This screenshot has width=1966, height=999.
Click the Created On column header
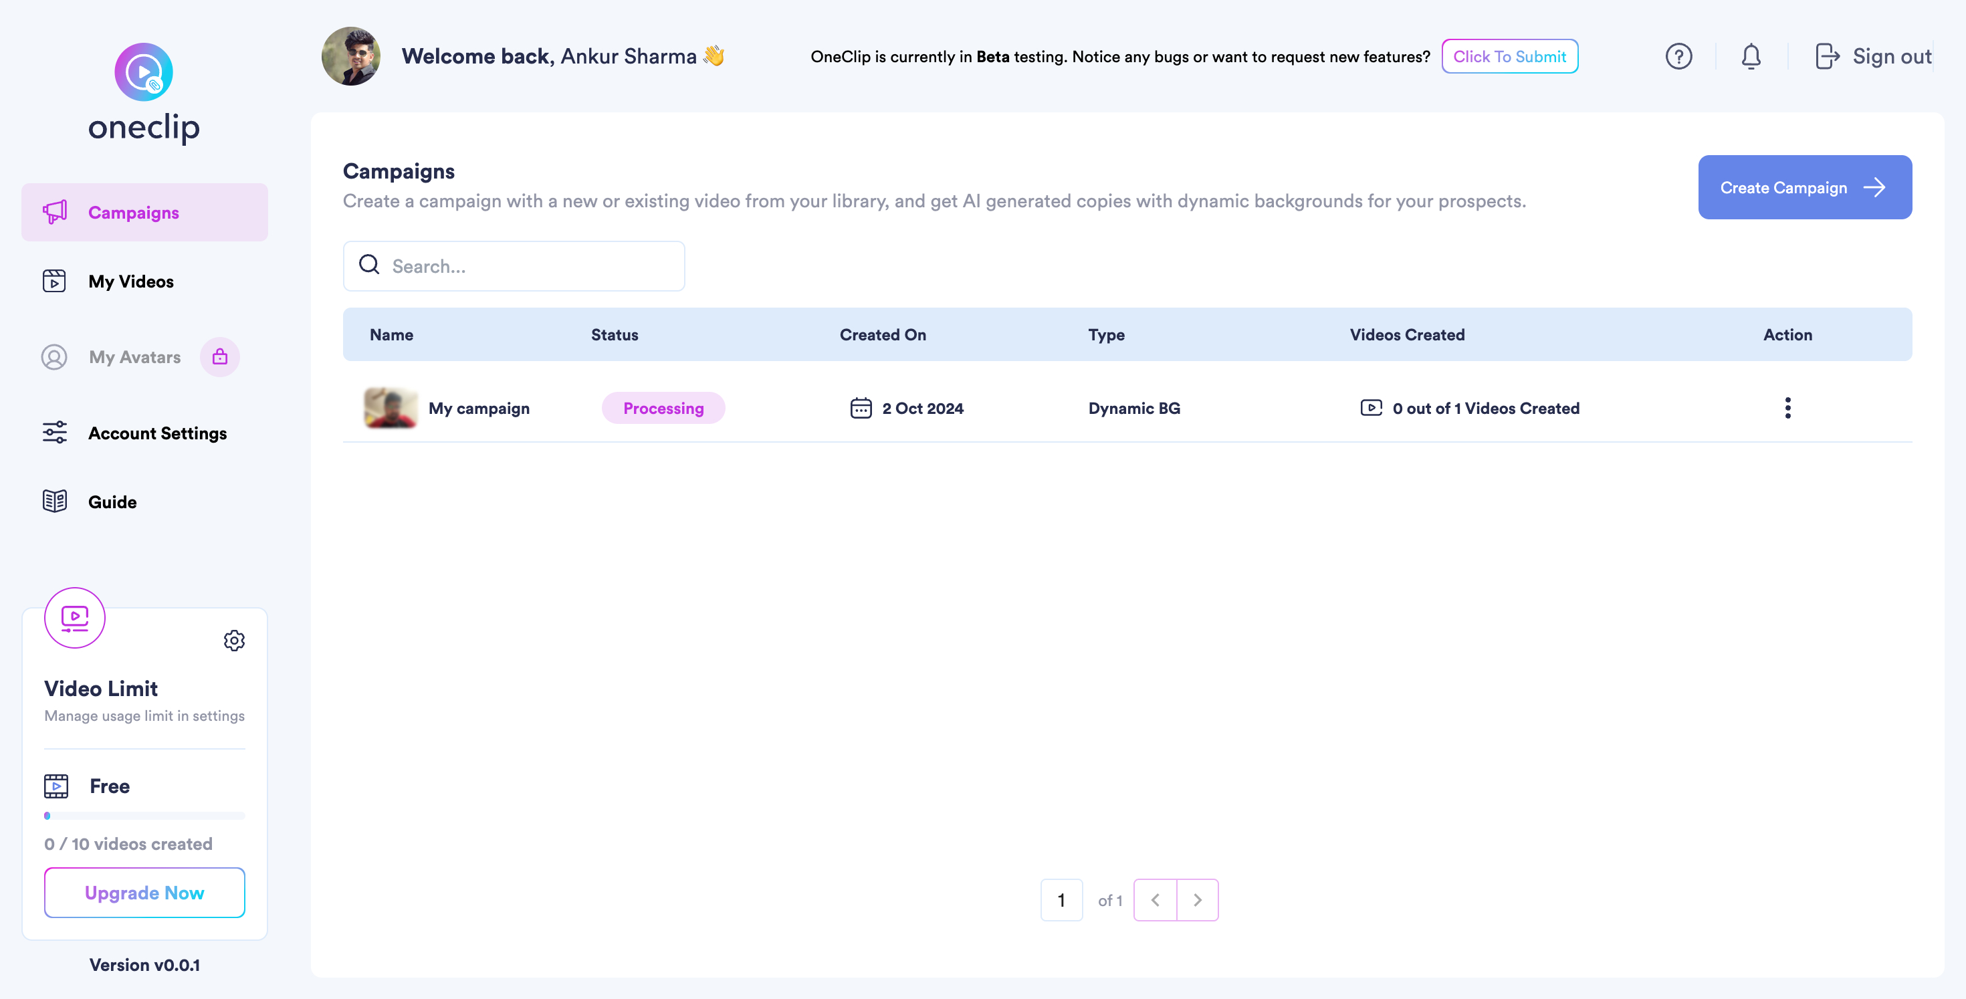(883, 334)
